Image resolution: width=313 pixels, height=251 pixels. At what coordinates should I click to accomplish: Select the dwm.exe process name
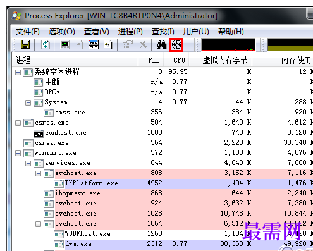coord(78,244)
